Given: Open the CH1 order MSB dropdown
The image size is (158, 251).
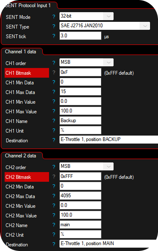Looking at the screenshot, I should click(x=86, y=62).
